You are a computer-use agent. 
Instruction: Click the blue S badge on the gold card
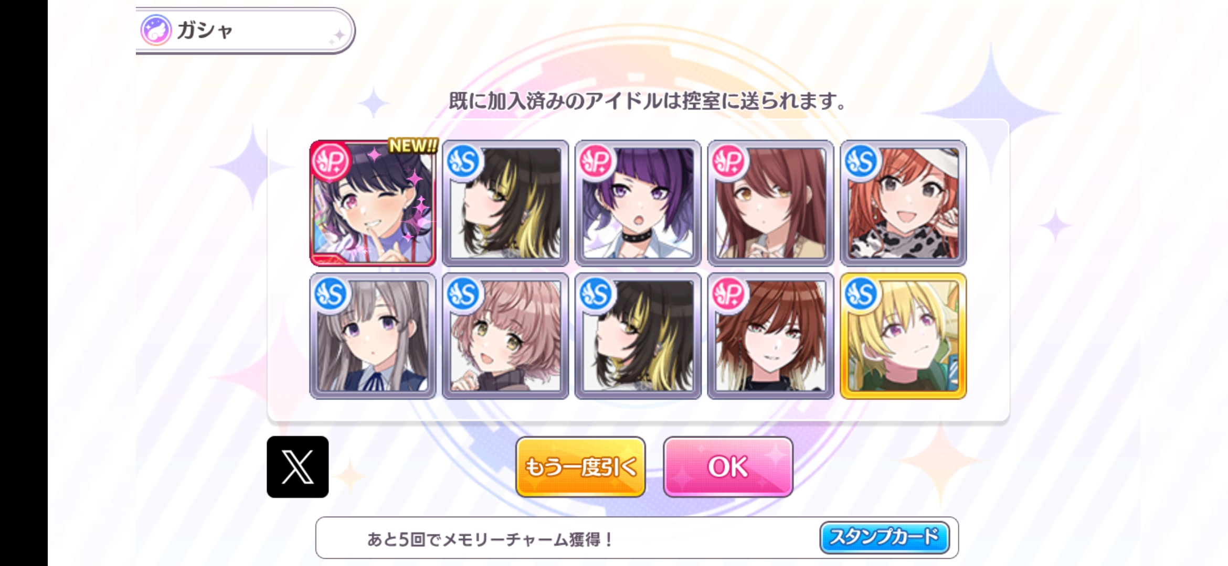pyautogui.click(x=861, y=293)
